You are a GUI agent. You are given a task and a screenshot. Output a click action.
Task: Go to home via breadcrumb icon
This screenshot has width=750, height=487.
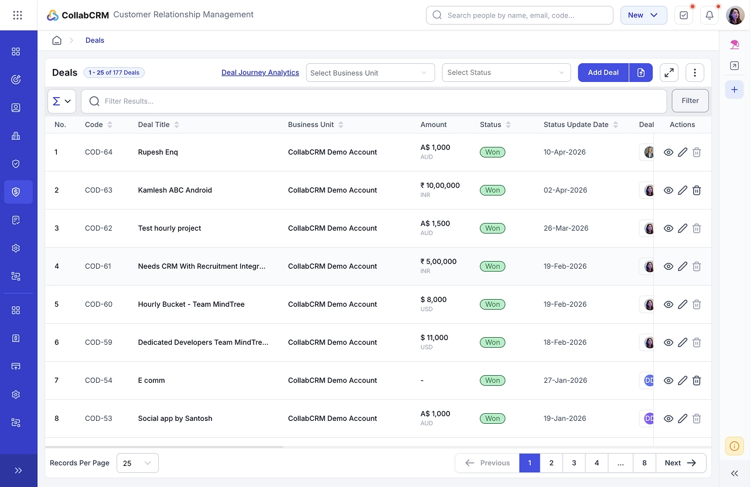pos(57,40)
